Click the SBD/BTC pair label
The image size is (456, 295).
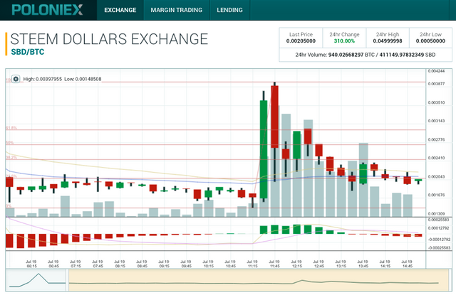[x=28, y=52]
